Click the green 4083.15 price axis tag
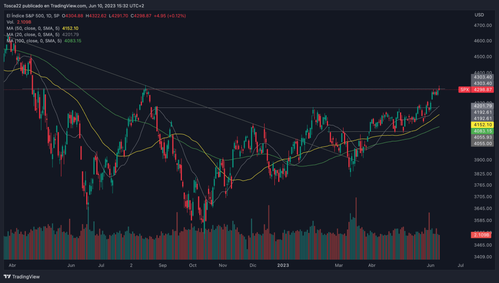Viewport: 499px width, 283px height. click(482, 131)
